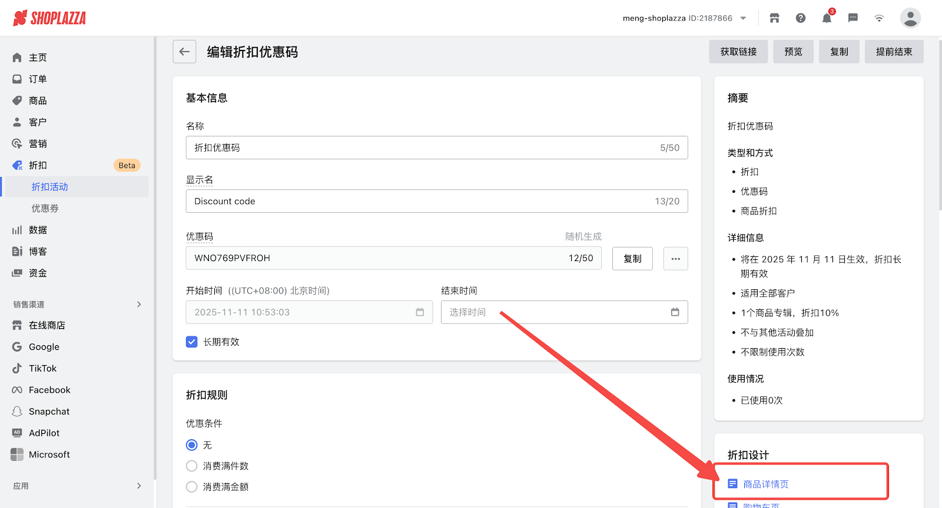This screenshot has height=508, width=942.
Task: Click the user avatar icon
Action: click(910, 18)
